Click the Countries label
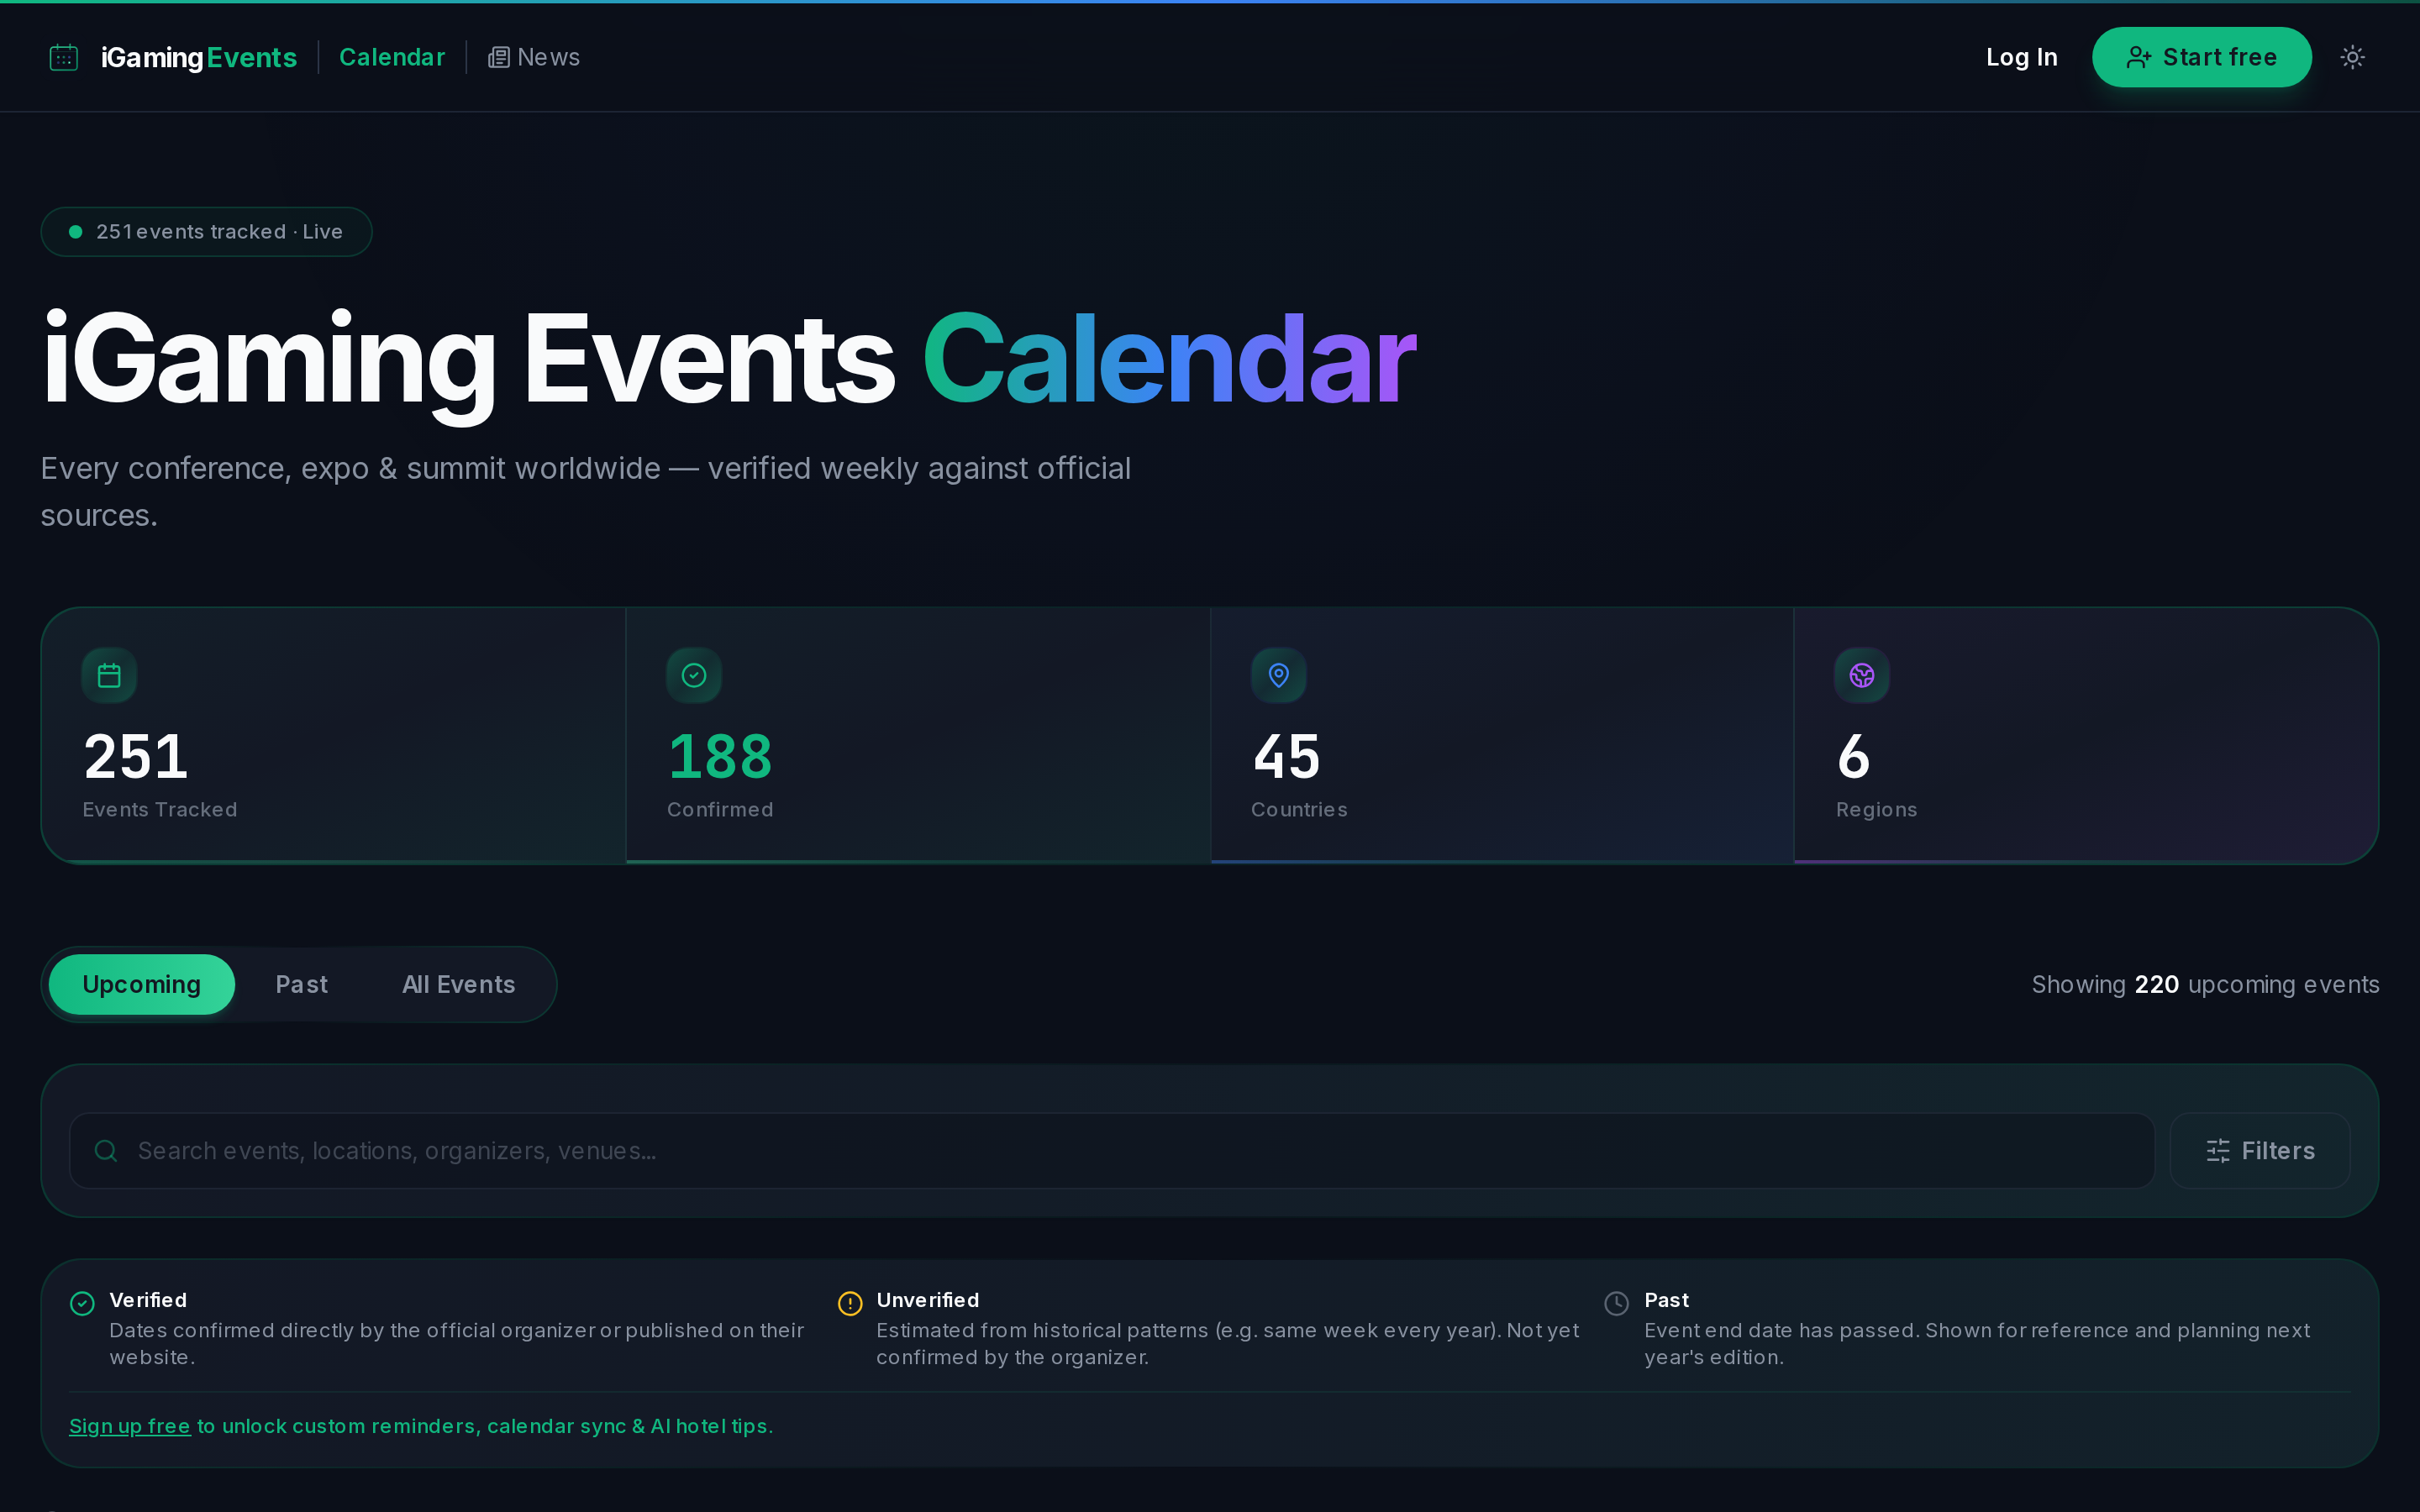This screenshot has width=2420, height=1512. [x=1299, y=809]
